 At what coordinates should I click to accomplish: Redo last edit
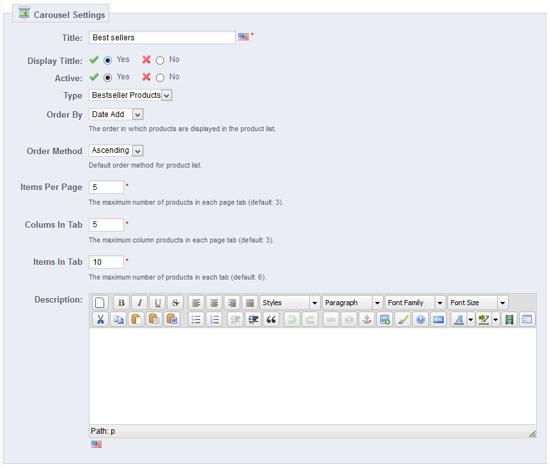pyautogui.click(x=309, y=319)
